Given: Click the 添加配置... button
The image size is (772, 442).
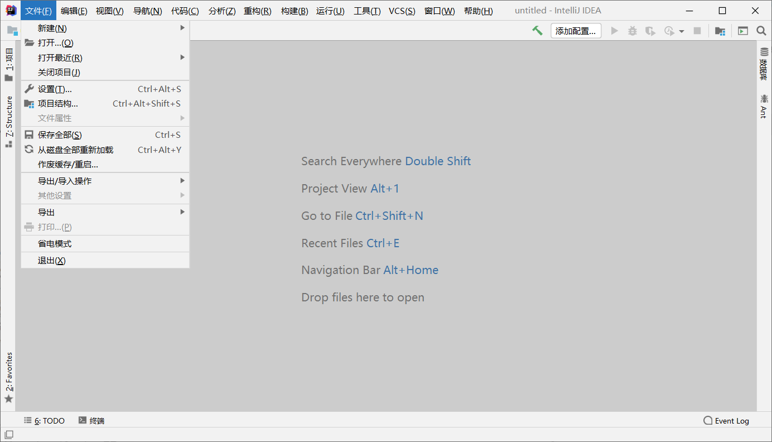Looking at the screenshot, I should point(576,31).
